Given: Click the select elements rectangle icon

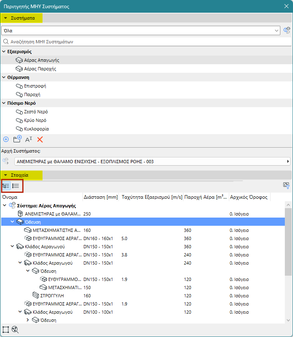Looking at the screenshot, I should pos(6,330).
